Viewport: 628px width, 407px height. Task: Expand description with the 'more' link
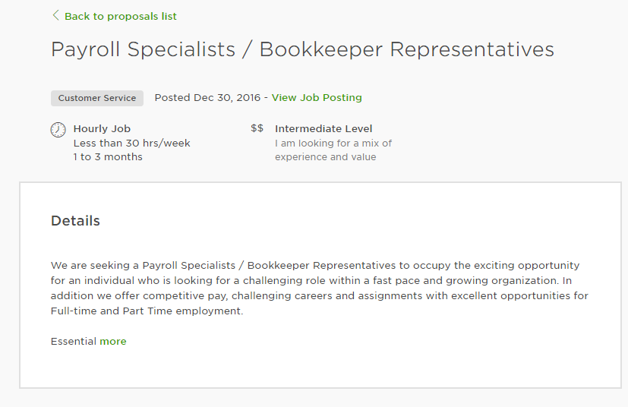[x=113, y=341]
